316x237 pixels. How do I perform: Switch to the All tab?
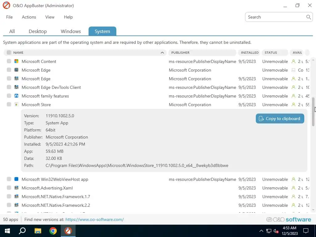coord(12,31)
